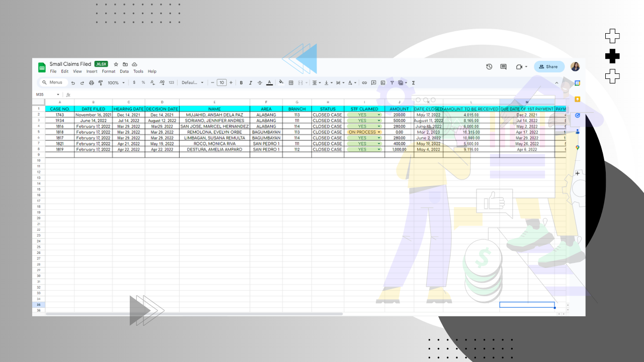Click the add-ons plus in side panel
644x362 pixels.
tap(578, 173)
